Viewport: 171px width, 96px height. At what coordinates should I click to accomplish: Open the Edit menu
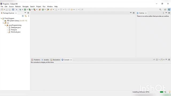coord(6,6)
